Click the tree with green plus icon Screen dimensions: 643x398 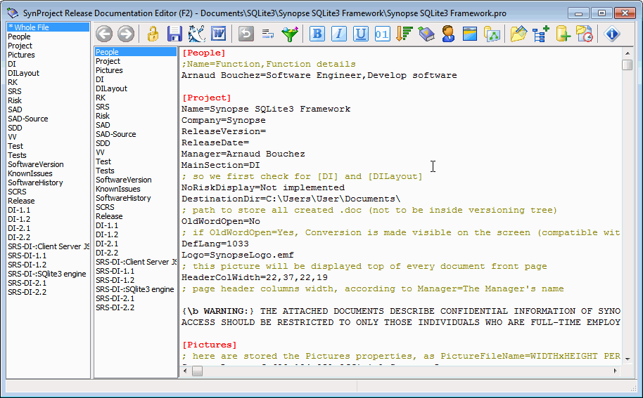pos(541,34)
